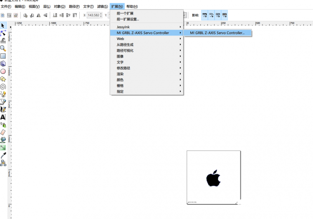Open the 帮助(H) menu
The width and height of the screenshot is (313, 219).
tap(132, 6)
